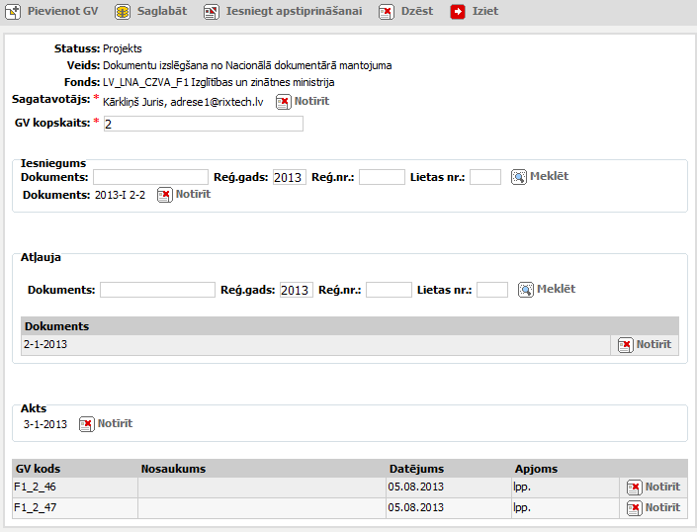Remove document 2-1-2013 with Notīrīt
Screen dimensions: 697x532
click(626, 345)
